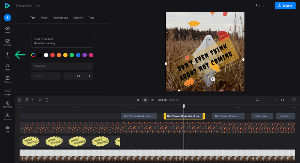
Task: Click the undo arrow icon
Action: [258, 6]
